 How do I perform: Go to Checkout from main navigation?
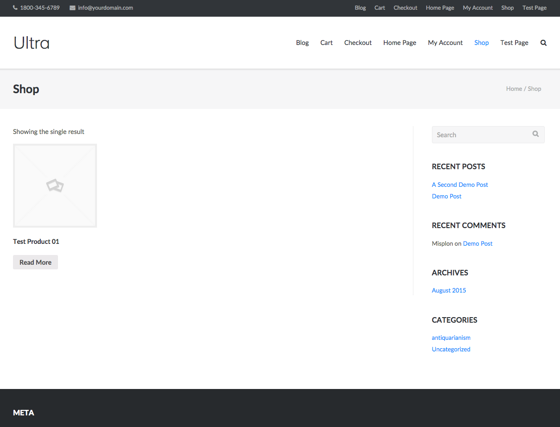358,43
